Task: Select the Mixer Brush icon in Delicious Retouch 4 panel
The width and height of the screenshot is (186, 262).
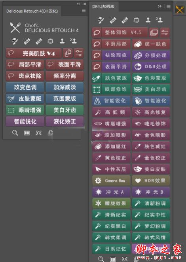Action: pos(15,41)
